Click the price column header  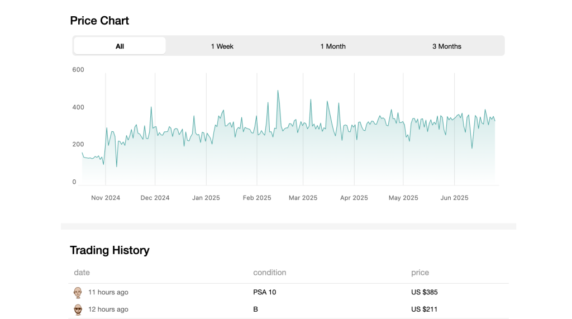point(420,273)
